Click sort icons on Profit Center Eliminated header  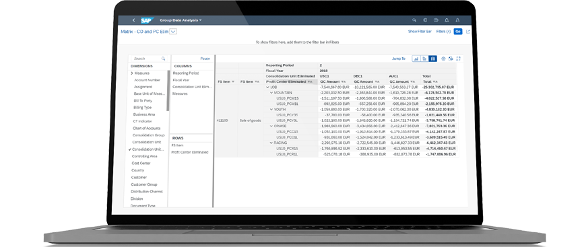(310, 81)
